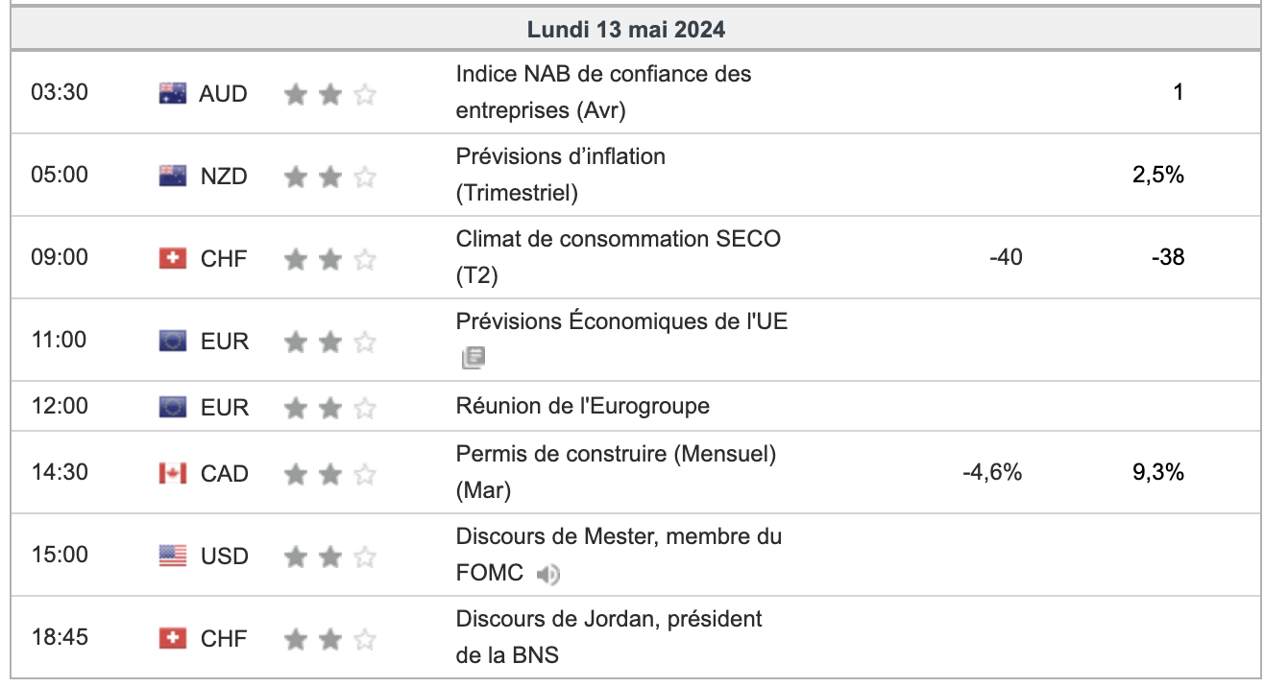Open Réunion de l'Eurogroupe event
The width and height of the screenshot is (1264, 687).
tap(582, 406)
